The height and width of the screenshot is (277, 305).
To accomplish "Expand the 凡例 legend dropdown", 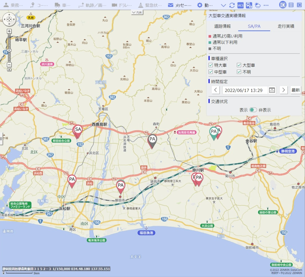I will tap(137, 12).
